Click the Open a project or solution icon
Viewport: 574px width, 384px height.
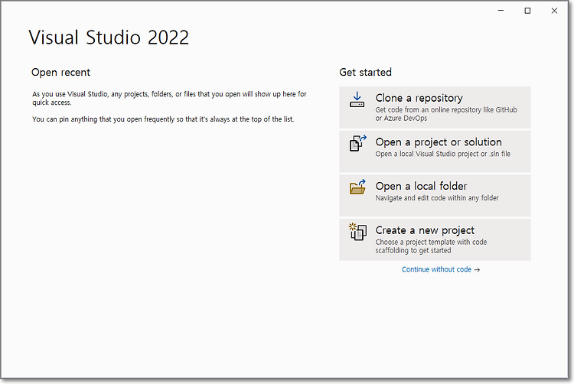[x=357, y=143]
